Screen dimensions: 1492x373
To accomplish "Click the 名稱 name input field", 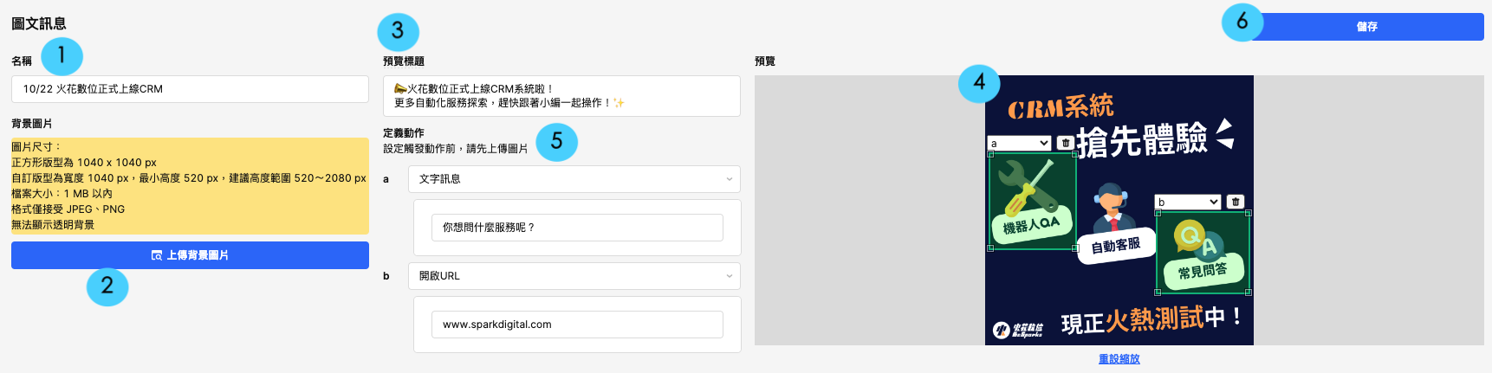I will (190, 89).
